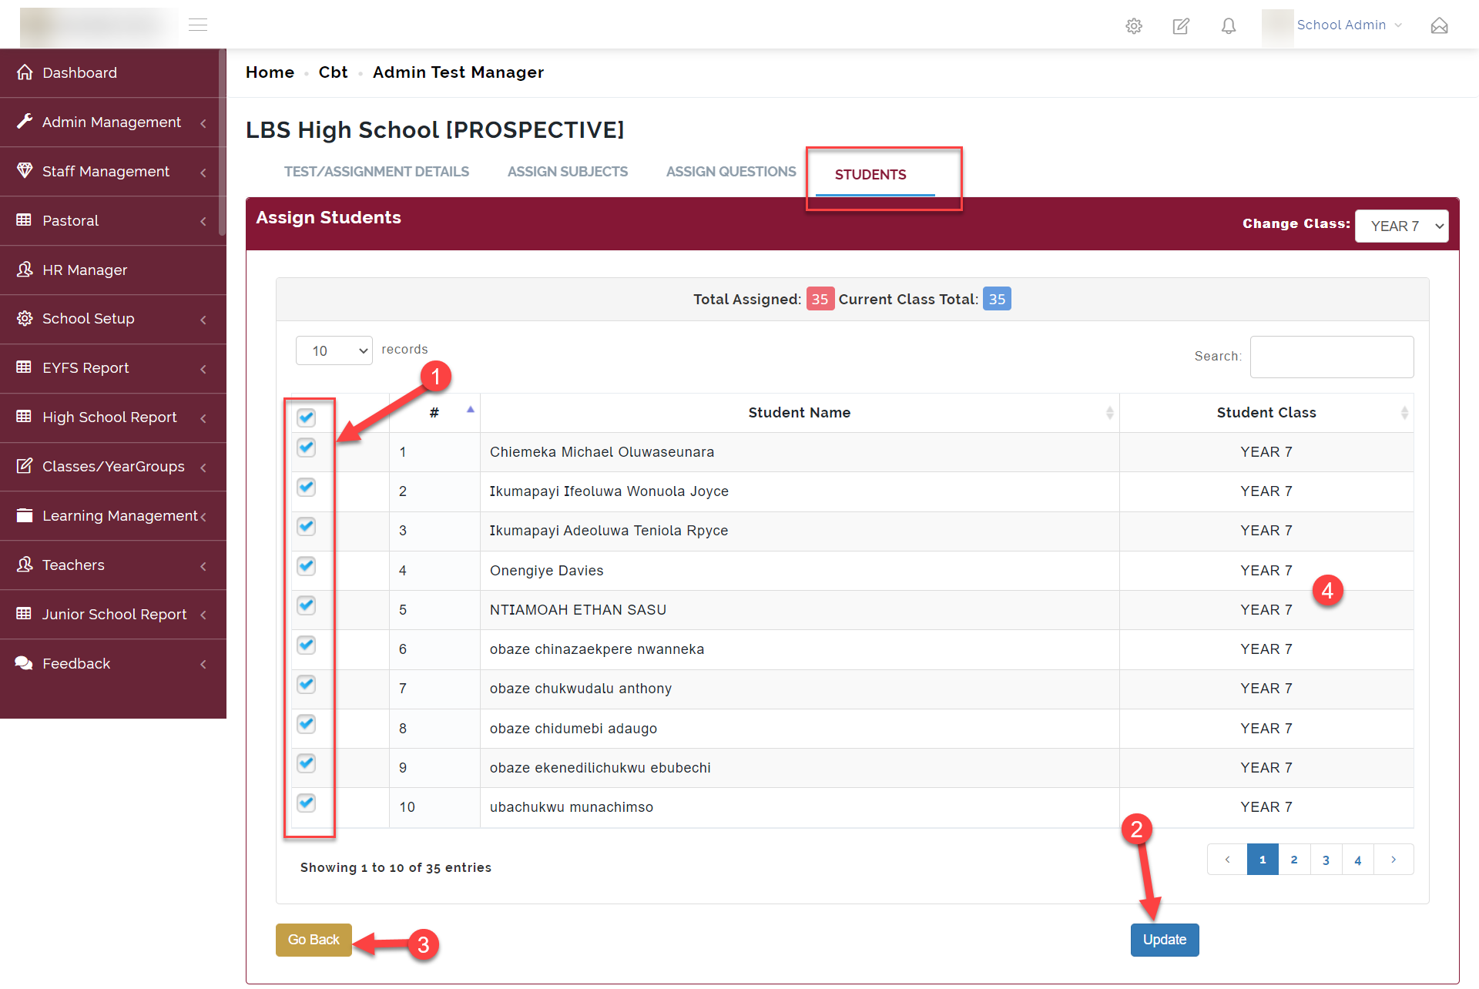Viewport: 1479px width, 989px height.
Task: Open the notifications bell
Action: (1228, 26)
